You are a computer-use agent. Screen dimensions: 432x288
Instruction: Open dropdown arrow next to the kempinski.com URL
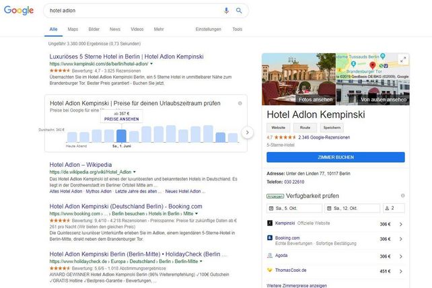pyautogui.click(x=151, y=63)
